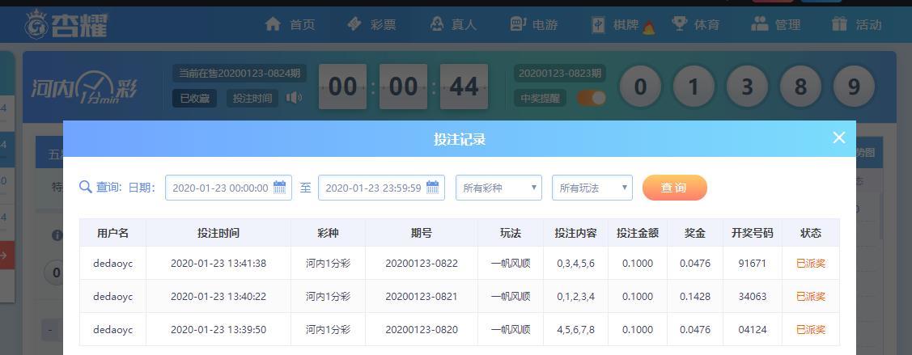Click drawn number 34063
912x355 pixels.
pos(752,296)
